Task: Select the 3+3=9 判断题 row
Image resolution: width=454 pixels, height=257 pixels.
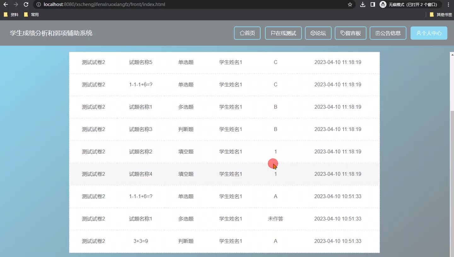Action: 224,241
